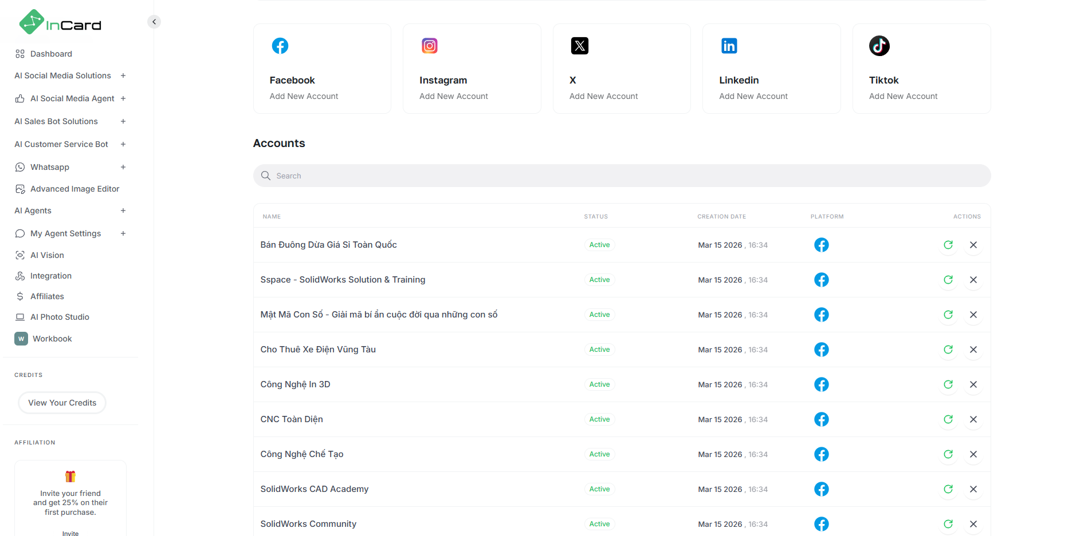This screenshot has width=1088, height=536.
Task: Delete the Cho Thuê Xe Điện Vũng Tàu account
Action: (x=973, y=350)
